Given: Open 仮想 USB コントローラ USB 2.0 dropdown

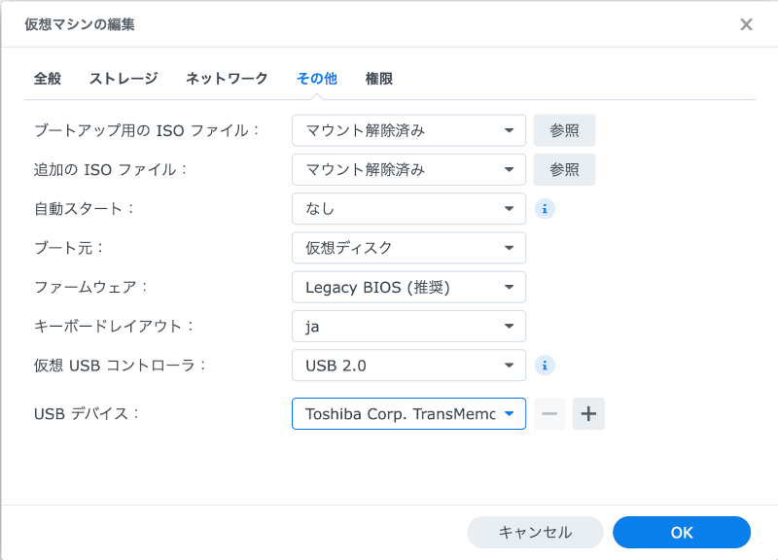Looking at the screenshot, I should [x=408, y=366].
